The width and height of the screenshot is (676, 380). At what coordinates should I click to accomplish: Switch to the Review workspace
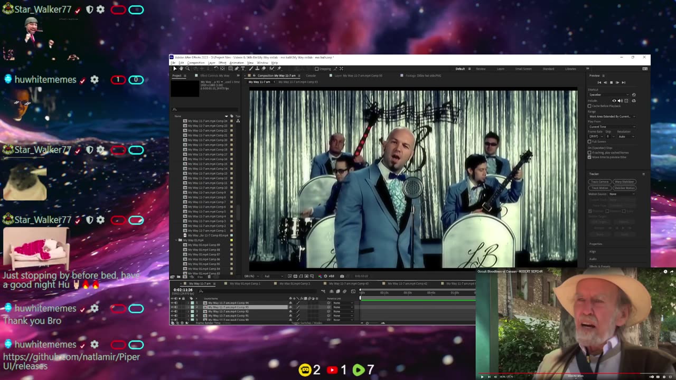point(481,69)
